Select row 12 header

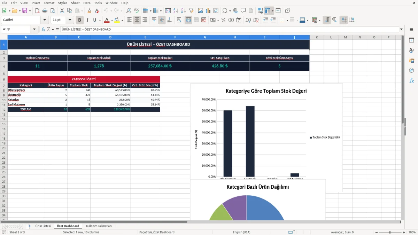pyautogui.click(x=3, y=109)
